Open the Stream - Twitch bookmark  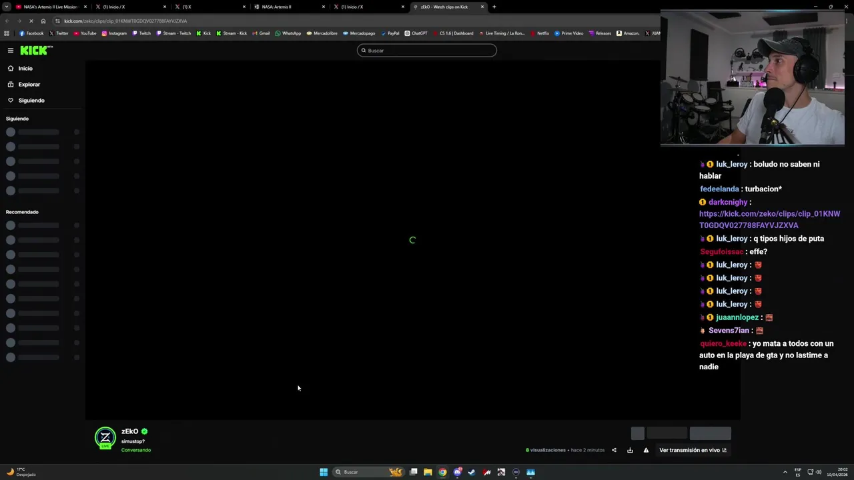(x=173, y=33)
